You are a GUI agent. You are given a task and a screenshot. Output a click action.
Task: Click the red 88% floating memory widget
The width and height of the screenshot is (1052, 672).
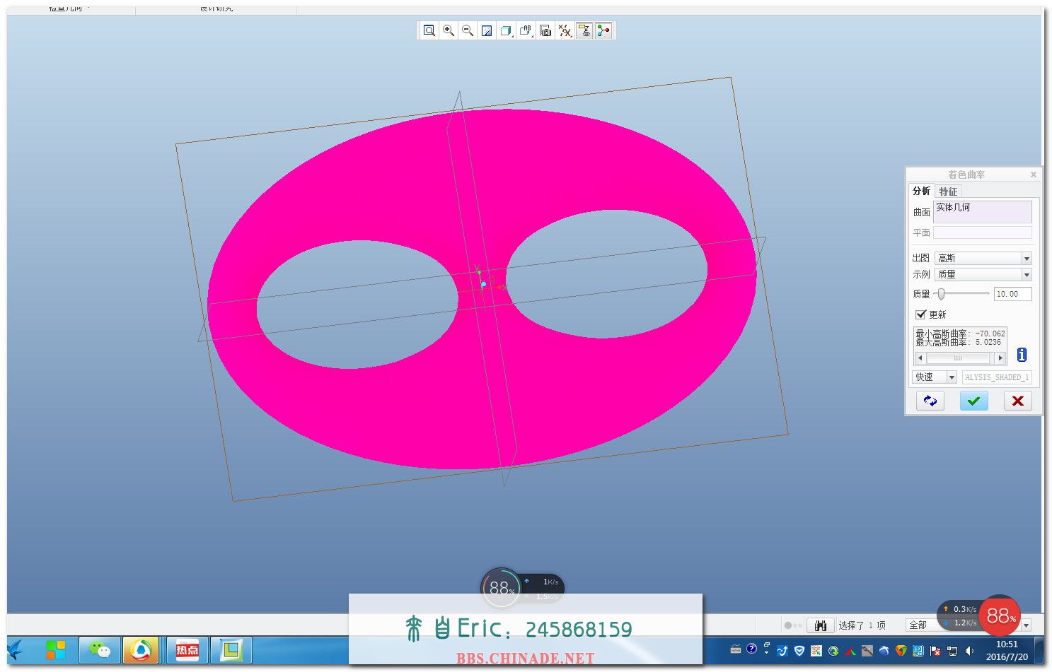click(x=1000, y=615)
